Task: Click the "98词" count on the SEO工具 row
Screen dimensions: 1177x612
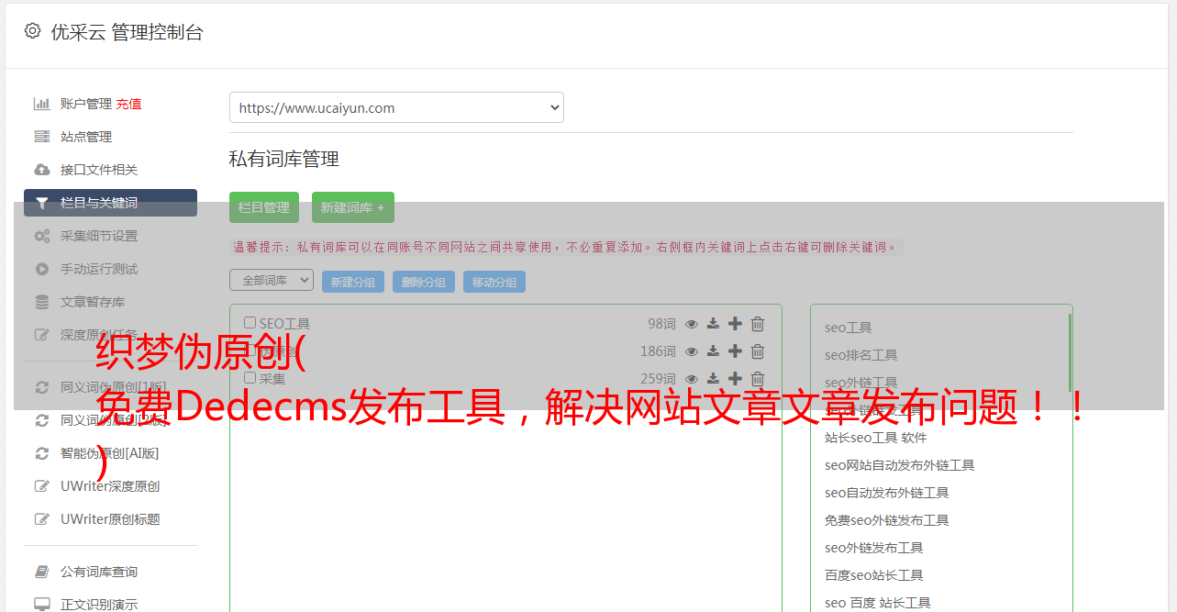Action: 661,324
